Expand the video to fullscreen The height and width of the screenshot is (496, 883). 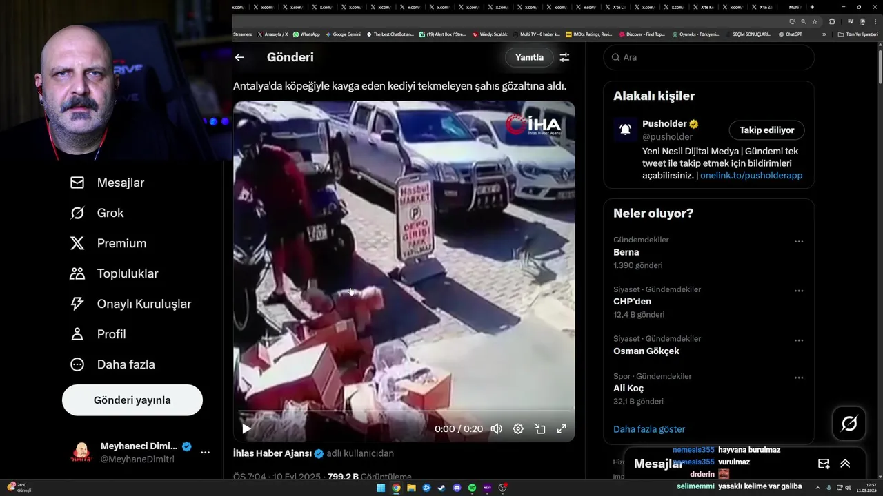[x=562, y=428]
